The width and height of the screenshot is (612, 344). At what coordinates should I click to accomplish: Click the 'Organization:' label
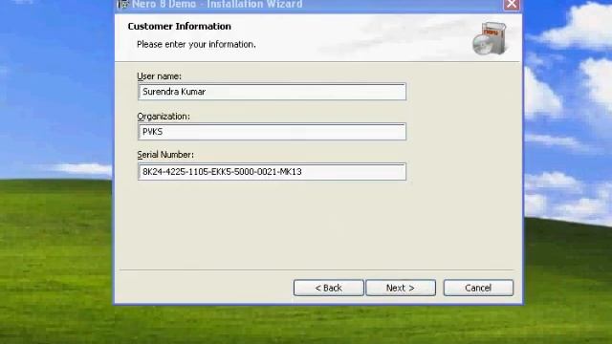tap(164, 117)
